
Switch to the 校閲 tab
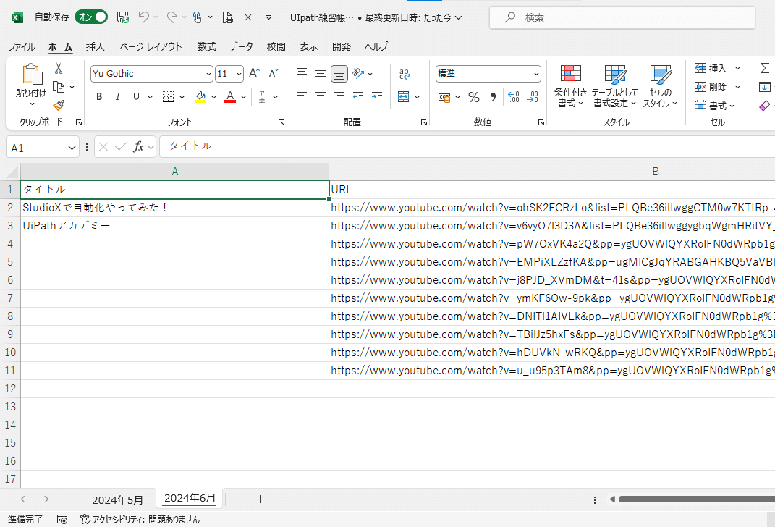[276, 46]
